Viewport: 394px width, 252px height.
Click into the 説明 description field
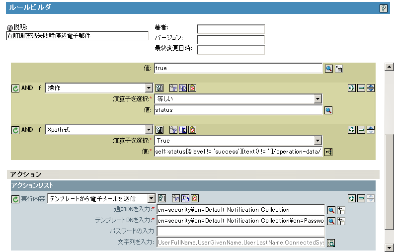[77, 36]
